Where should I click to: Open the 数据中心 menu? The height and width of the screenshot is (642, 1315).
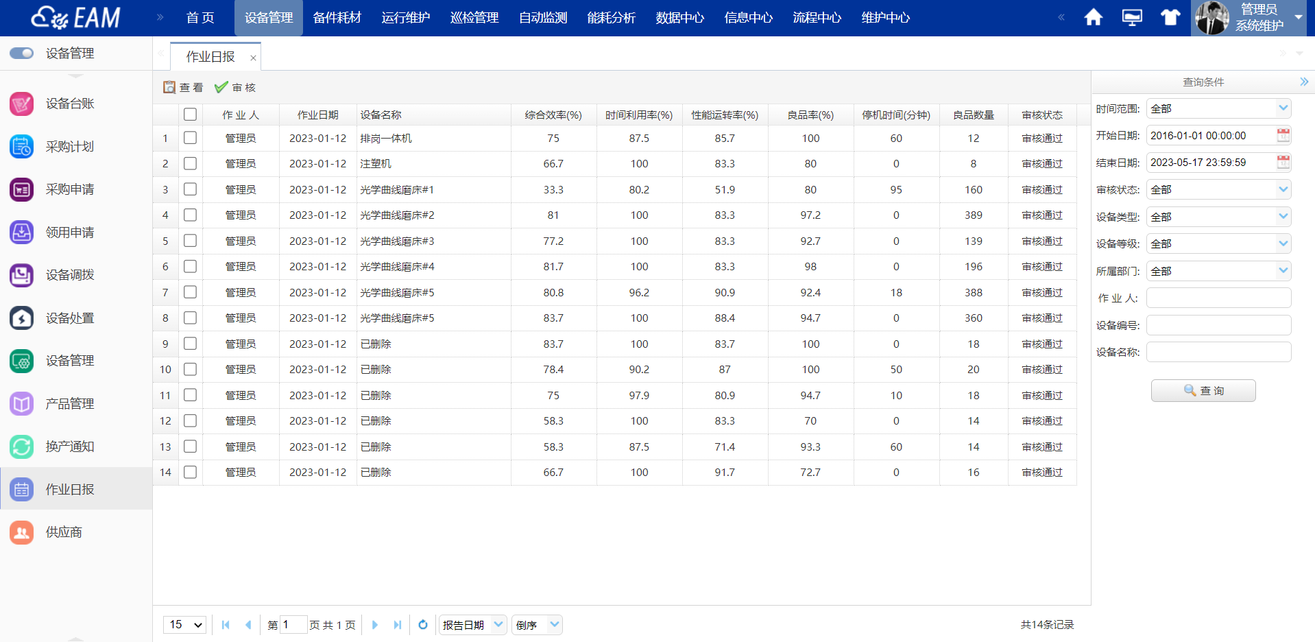tap(680, 18)
